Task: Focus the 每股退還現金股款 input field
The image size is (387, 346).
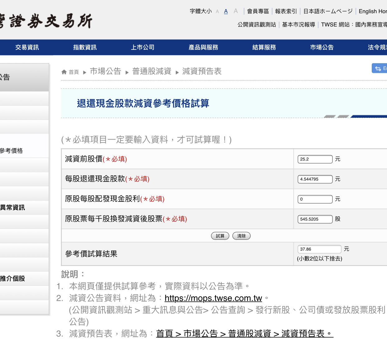Action: tap(315, 179)
